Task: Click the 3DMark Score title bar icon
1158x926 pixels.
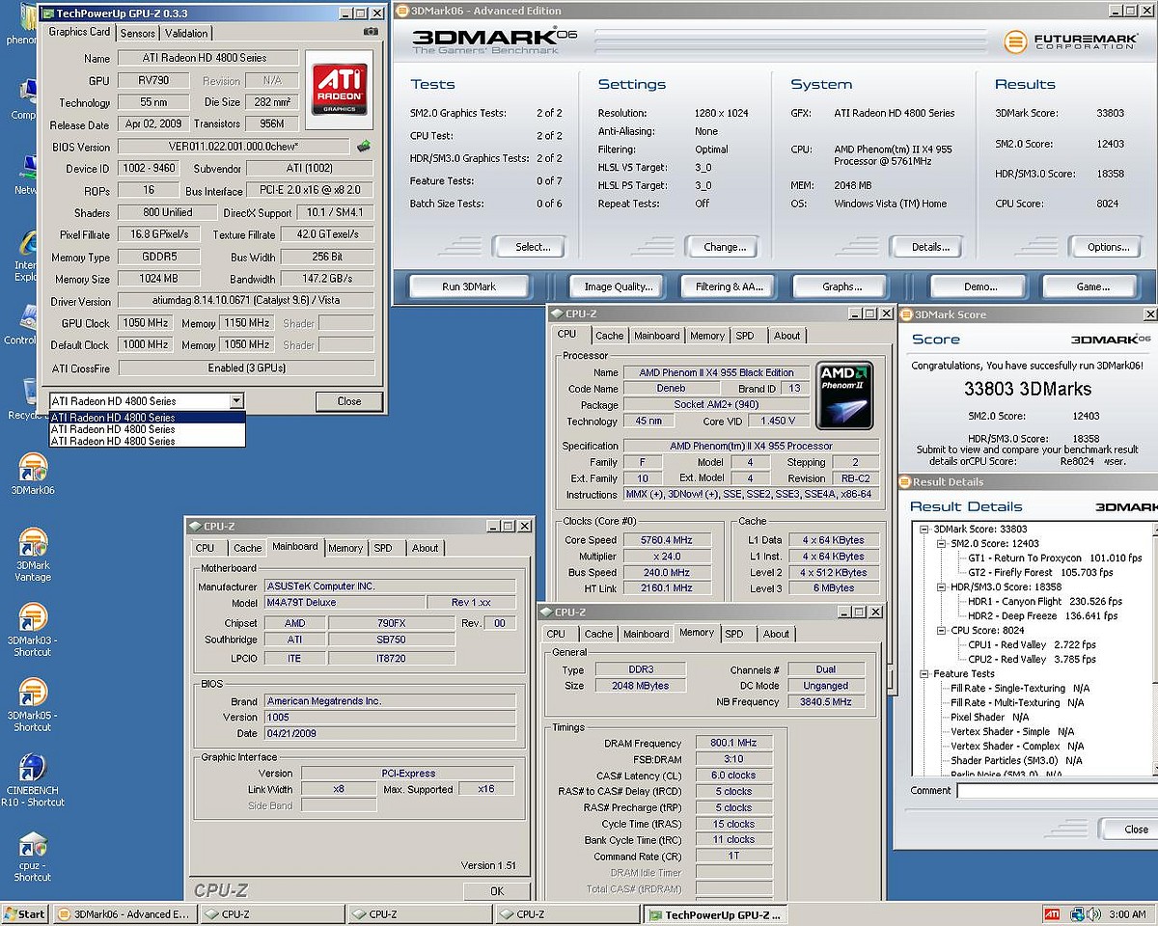Action: point(906,314)
